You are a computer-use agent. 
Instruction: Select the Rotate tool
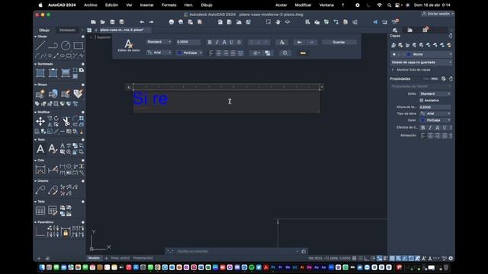[56, 119]
